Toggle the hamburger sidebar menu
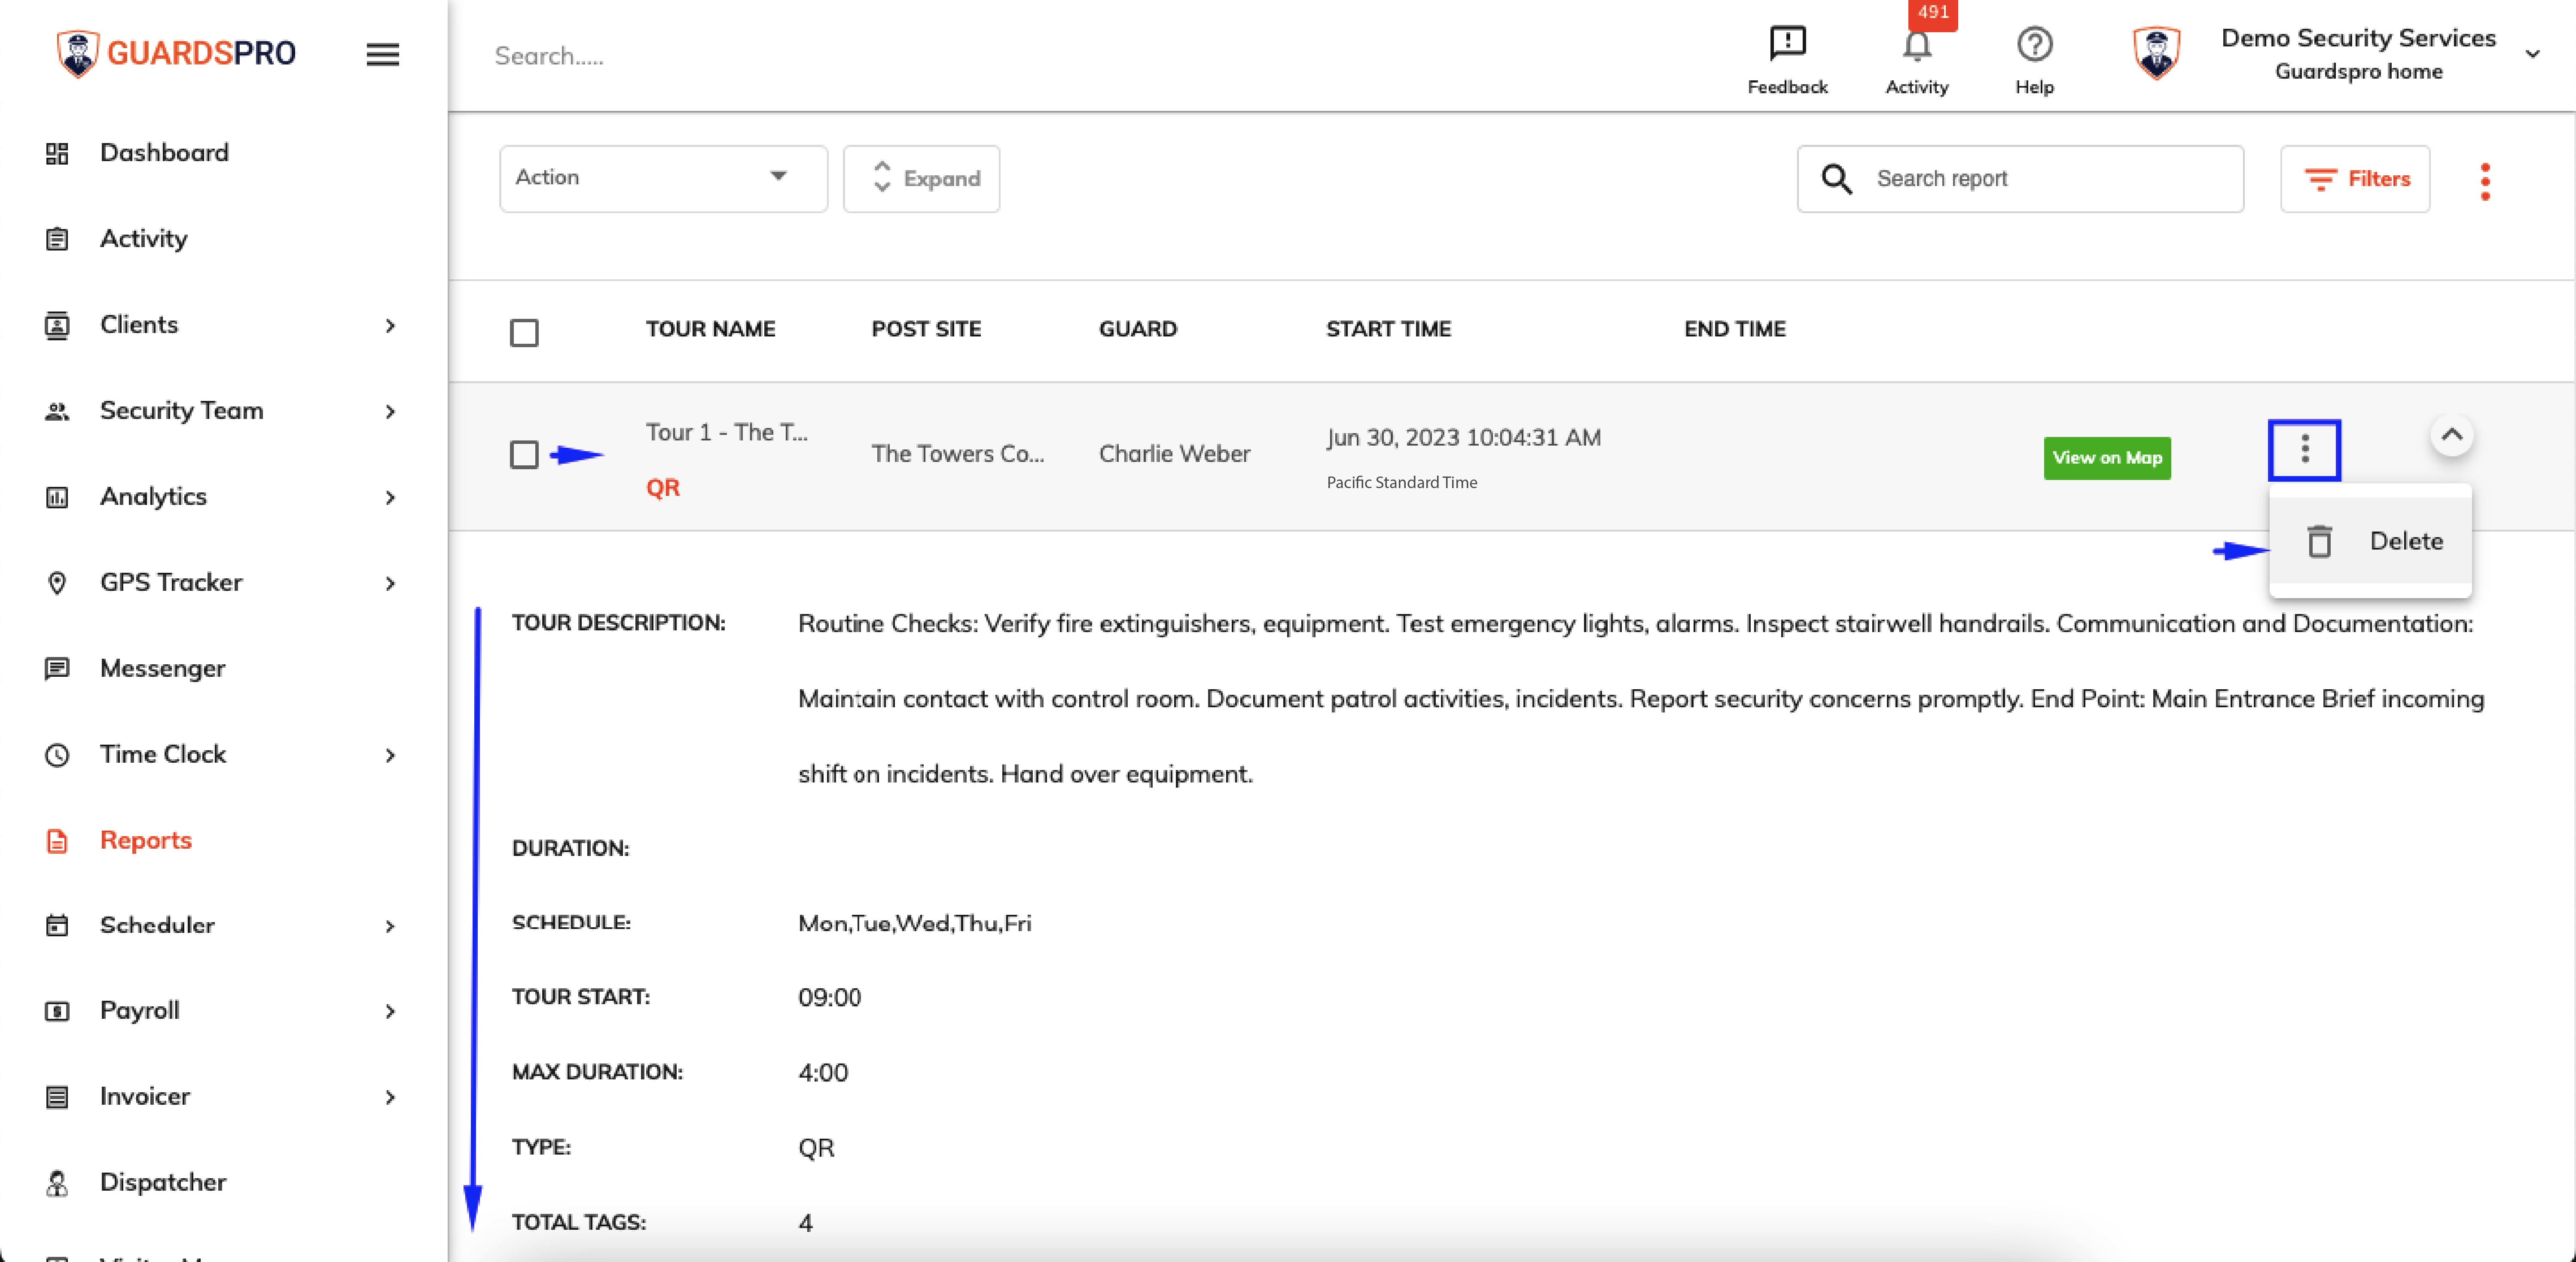The width and height of the screenshot is (2576, 1262). tap(382, 55)
